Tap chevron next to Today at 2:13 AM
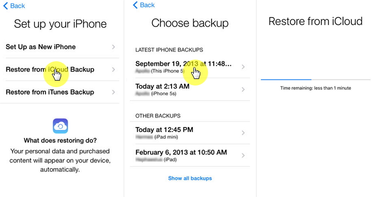Image resolution: width=379 pixels, height=197 pixels. 244,89
